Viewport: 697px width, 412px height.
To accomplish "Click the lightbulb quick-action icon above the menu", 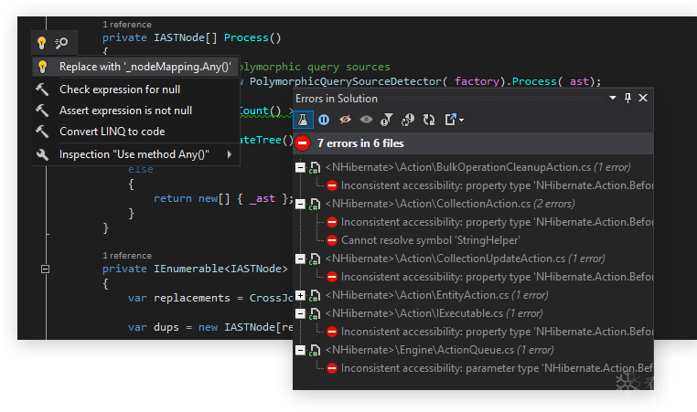I will (41, 43).
